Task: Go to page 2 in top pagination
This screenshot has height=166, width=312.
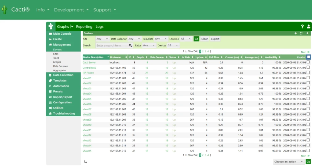Action: (203, 51)
